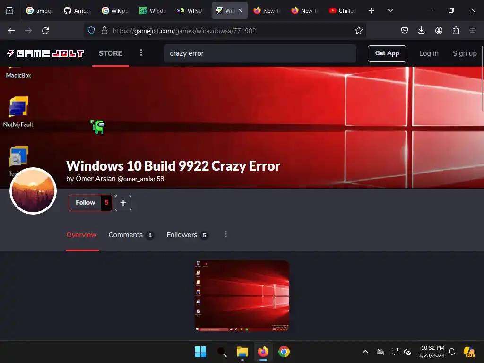Image resolution: width=484 pixels, height=363 pixels.
Task: Click the Game Jolt logo
Action: (x=46, y=53)
